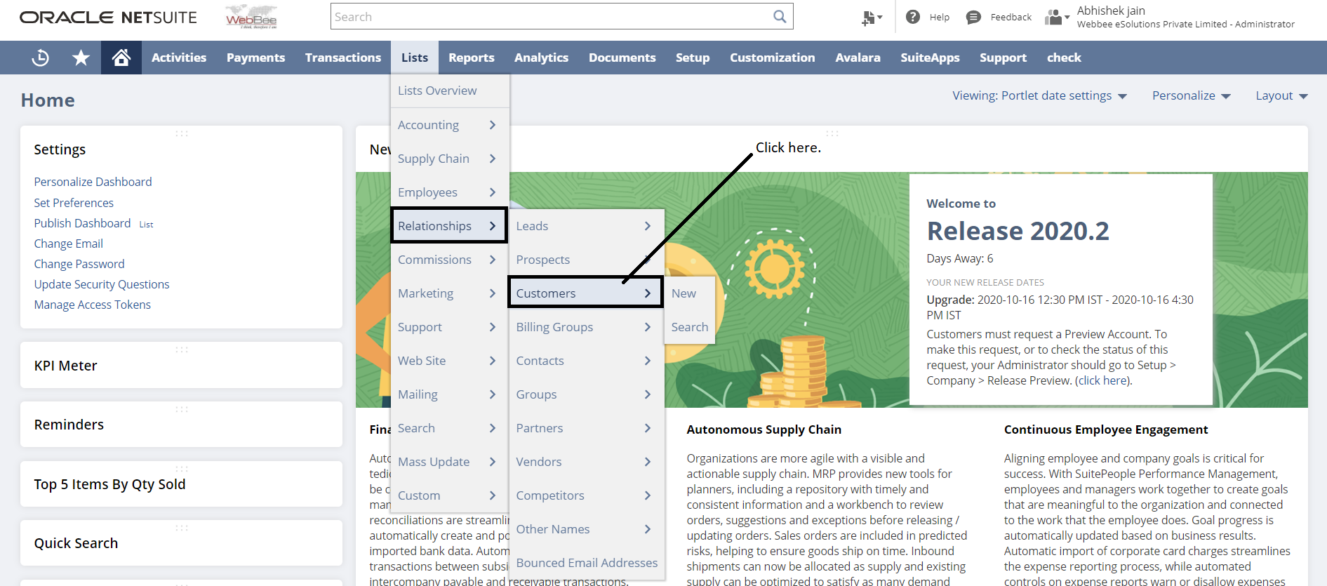Select Bounced Email Addresses entry
1327x586 pixels.
(587, 563)
